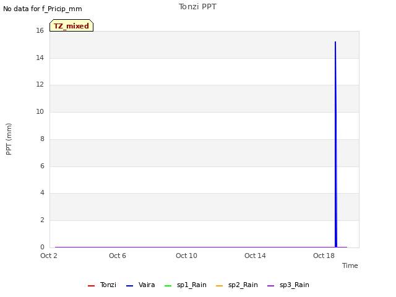Viewport: 396px width, 297px height.
Task: Click the Oct 14 x-axis tick label
Action: click(255, 256)
